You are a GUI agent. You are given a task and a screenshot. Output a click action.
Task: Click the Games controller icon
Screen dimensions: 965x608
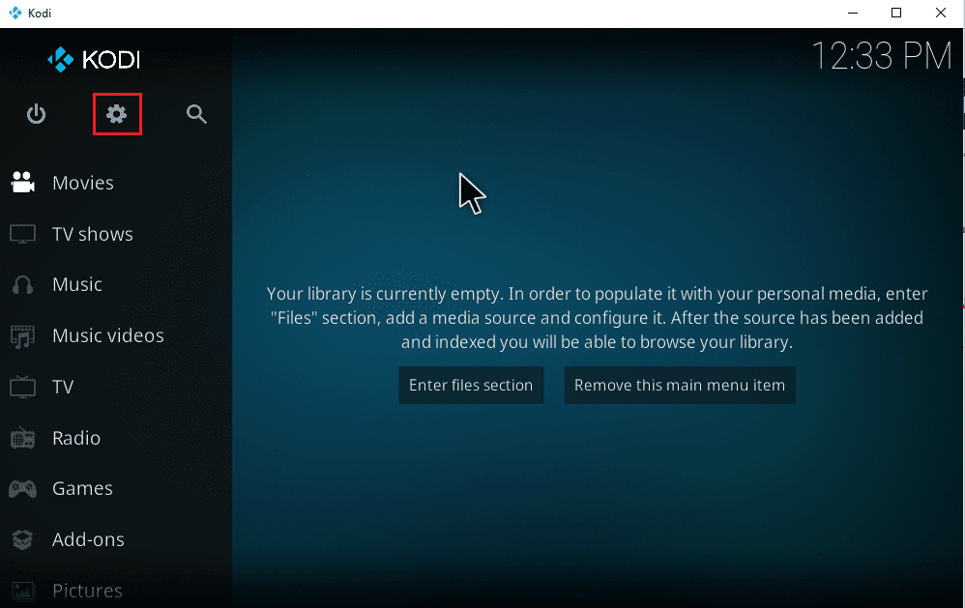[x=23, y=488]
